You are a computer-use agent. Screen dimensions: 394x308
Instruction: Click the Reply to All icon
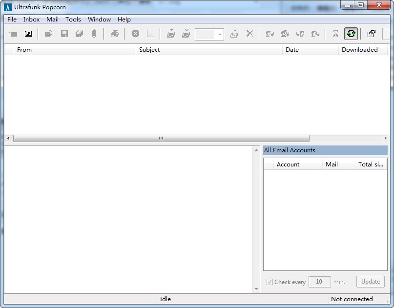[x=285, y=33]
